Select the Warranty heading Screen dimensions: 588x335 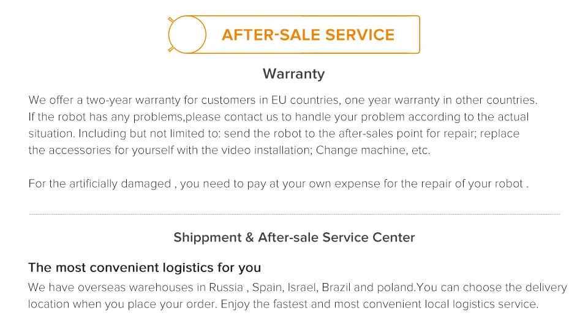[293, 74]
